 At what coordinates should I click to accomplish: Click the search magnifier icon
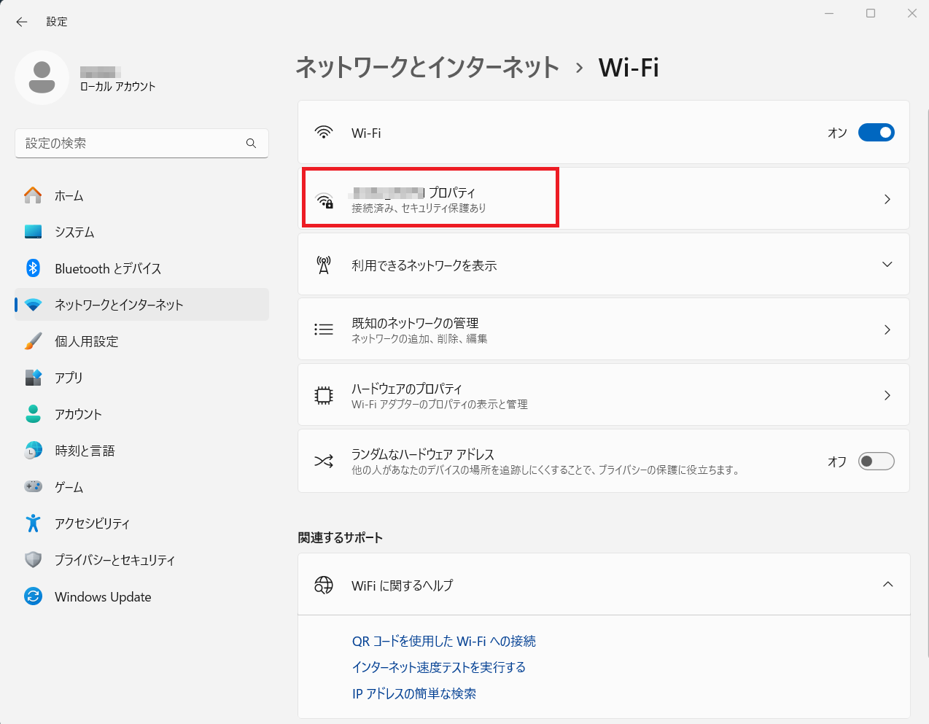251,144
